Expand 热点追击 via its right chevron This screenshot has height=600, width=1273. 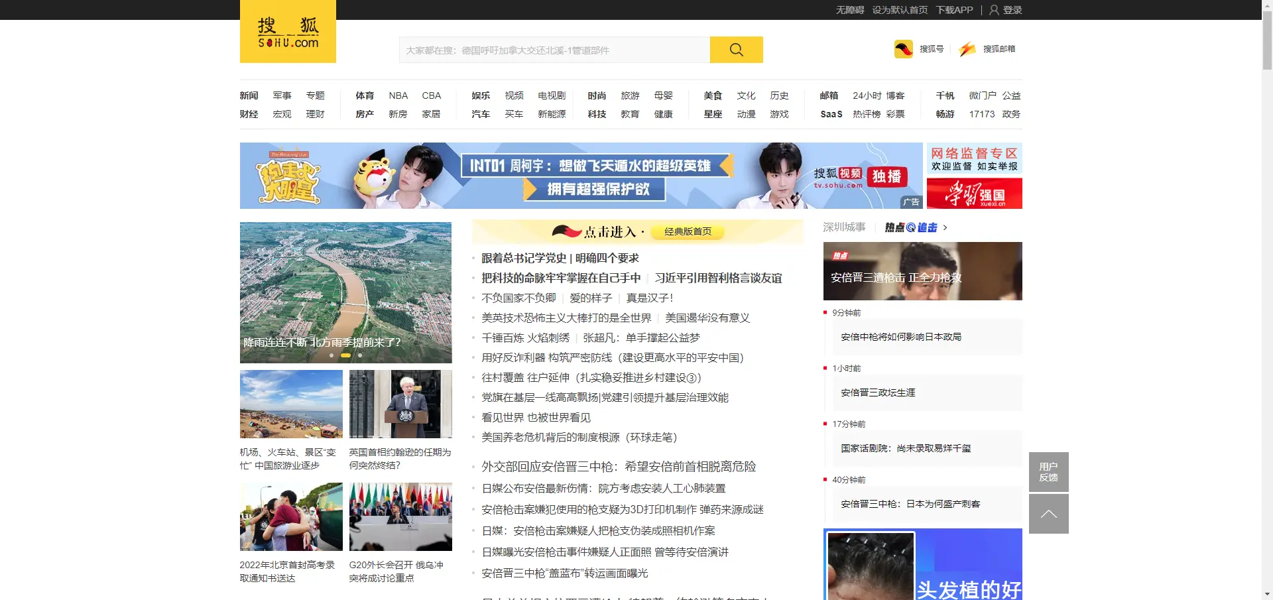point(946,227)
